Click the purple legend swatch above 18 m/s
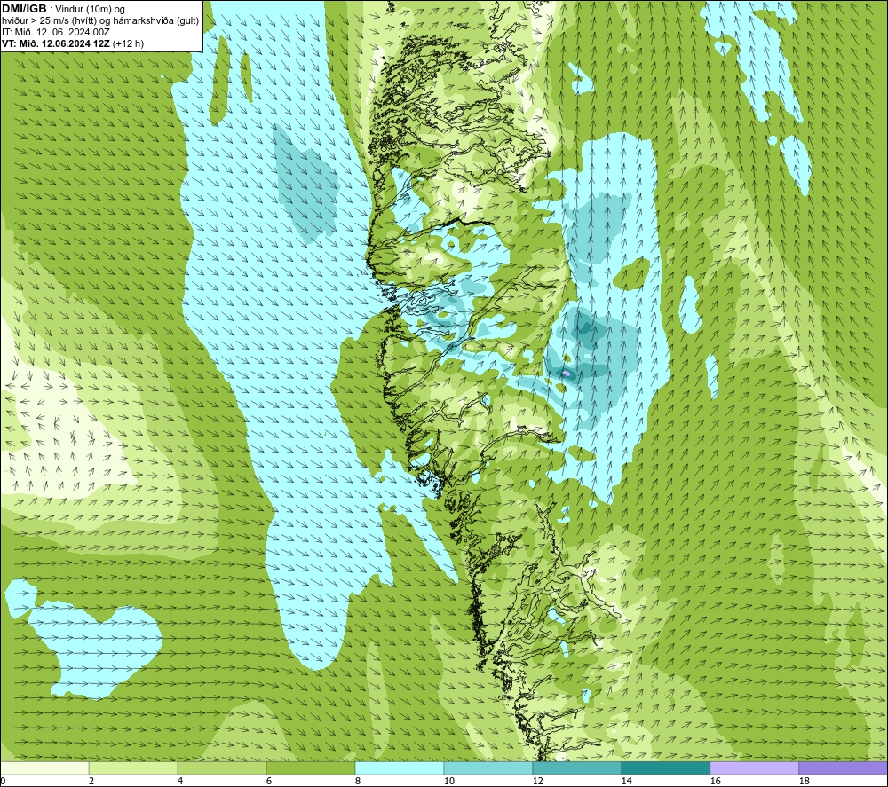Screen dimensions: 888x787 tap(843, 767)
